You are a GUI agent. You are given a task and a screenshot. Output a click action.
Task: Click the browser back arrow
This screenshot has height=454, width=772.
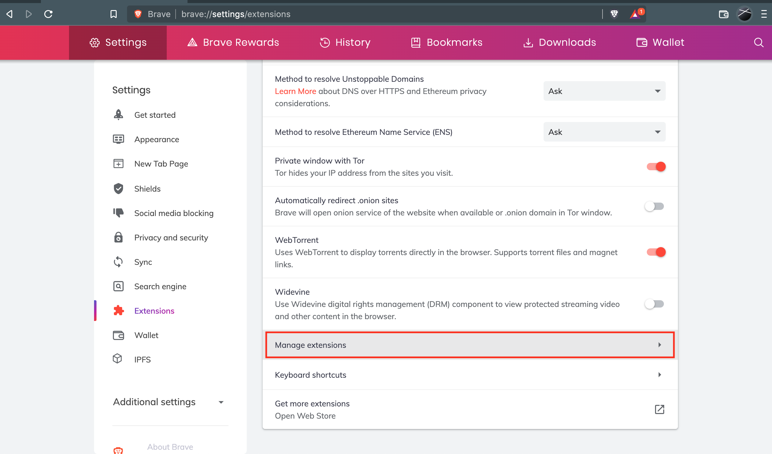(x=9, y=14)
